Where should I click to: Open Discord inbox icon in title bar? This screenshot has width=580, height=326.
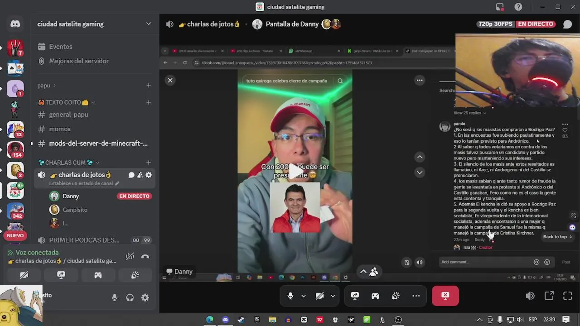(x=500, y=7)
